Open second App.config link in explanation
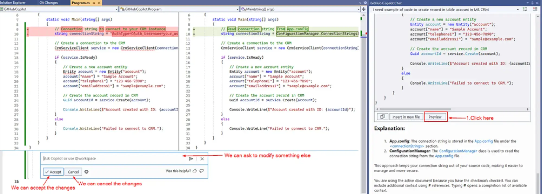Viewport: 542px width, 194px height. [444, 156]
